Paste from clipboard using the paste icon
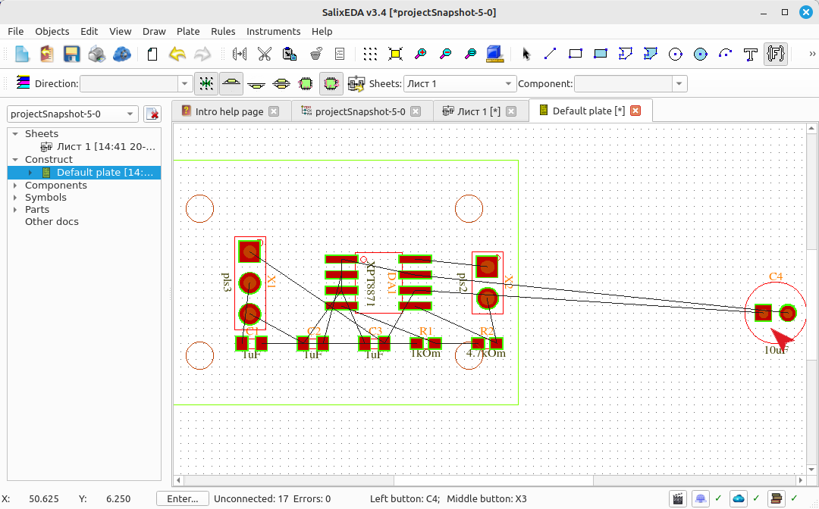 [x=290, y=54]
